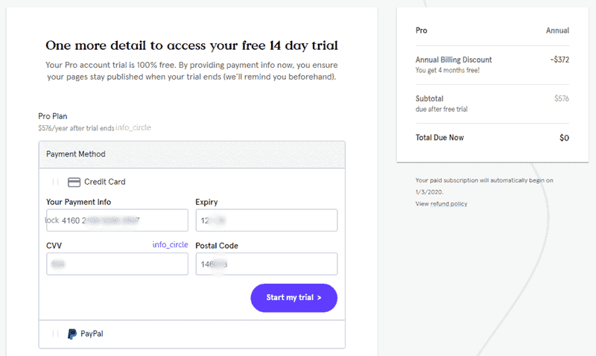Click the PayPal logo icon
This screenshot has height=356, width=596.
click(72, 334)
